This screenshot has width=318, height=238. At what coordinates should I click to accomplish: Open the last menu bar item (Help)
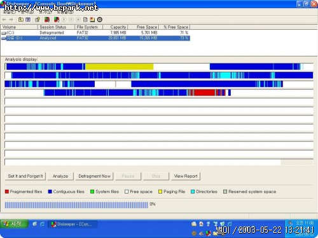(65, 12)
